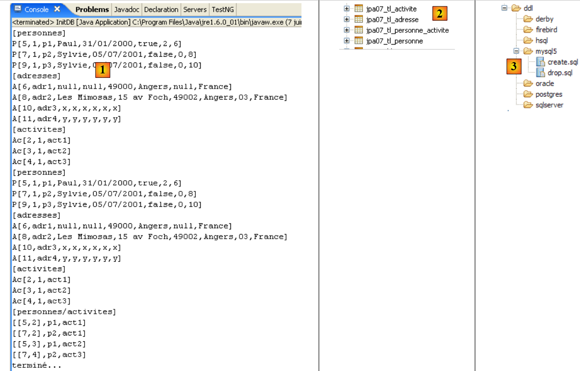Click the jpa07_tl_personne table icon
Image resolution: width=580 pixels, height=371 pixels.
(x=359, y=41)
